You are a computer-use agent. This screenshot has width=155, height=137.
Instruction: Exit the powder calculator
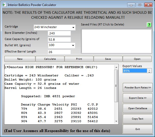[138, 129]
